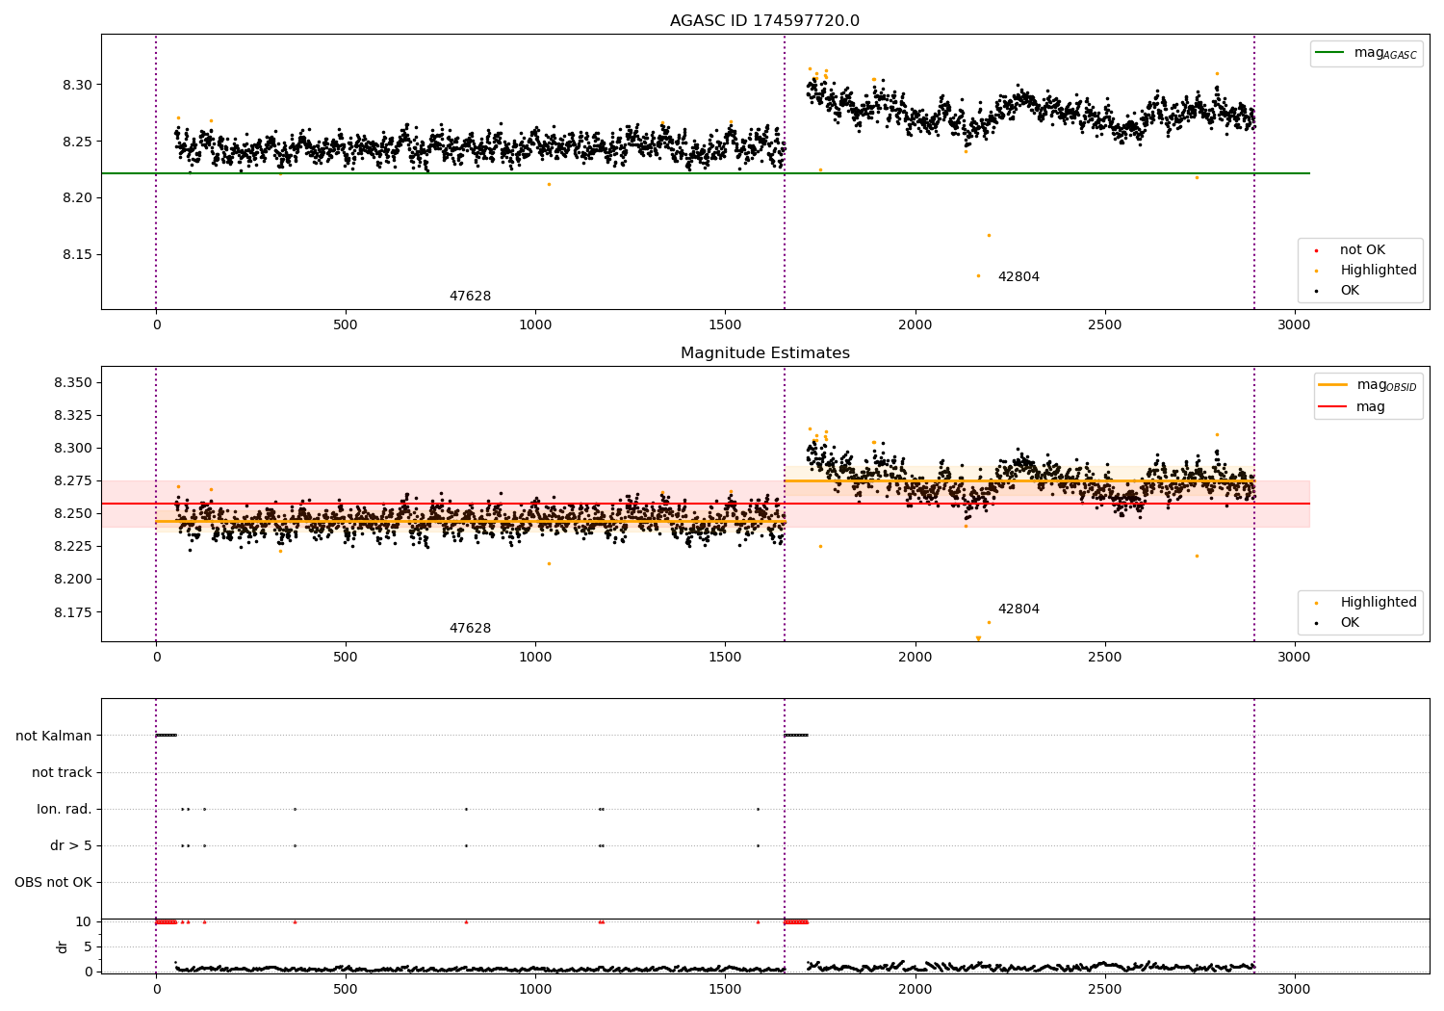1444x1011 pixels.
Task: Click the 8.30 y-axis tick in top plot
Action: [x=77, y=85]
